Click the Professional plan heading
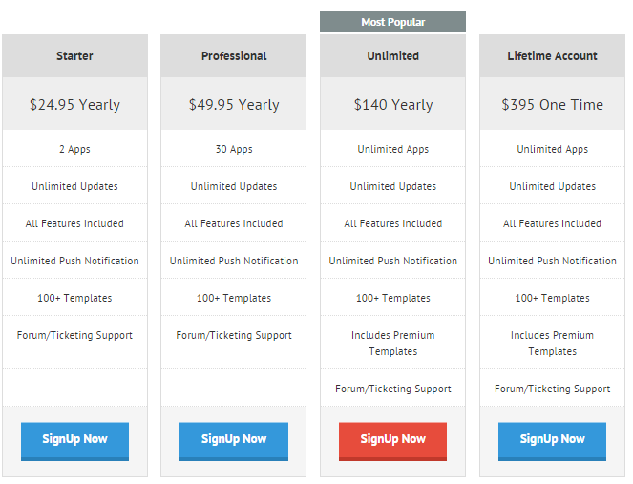The image size is (633, 484). (x=234, y=56)
